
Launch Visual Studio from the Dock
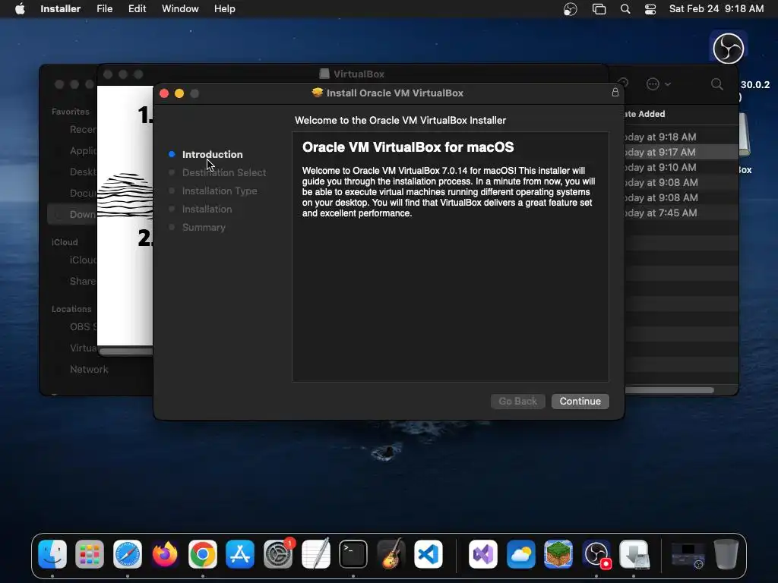482,554
